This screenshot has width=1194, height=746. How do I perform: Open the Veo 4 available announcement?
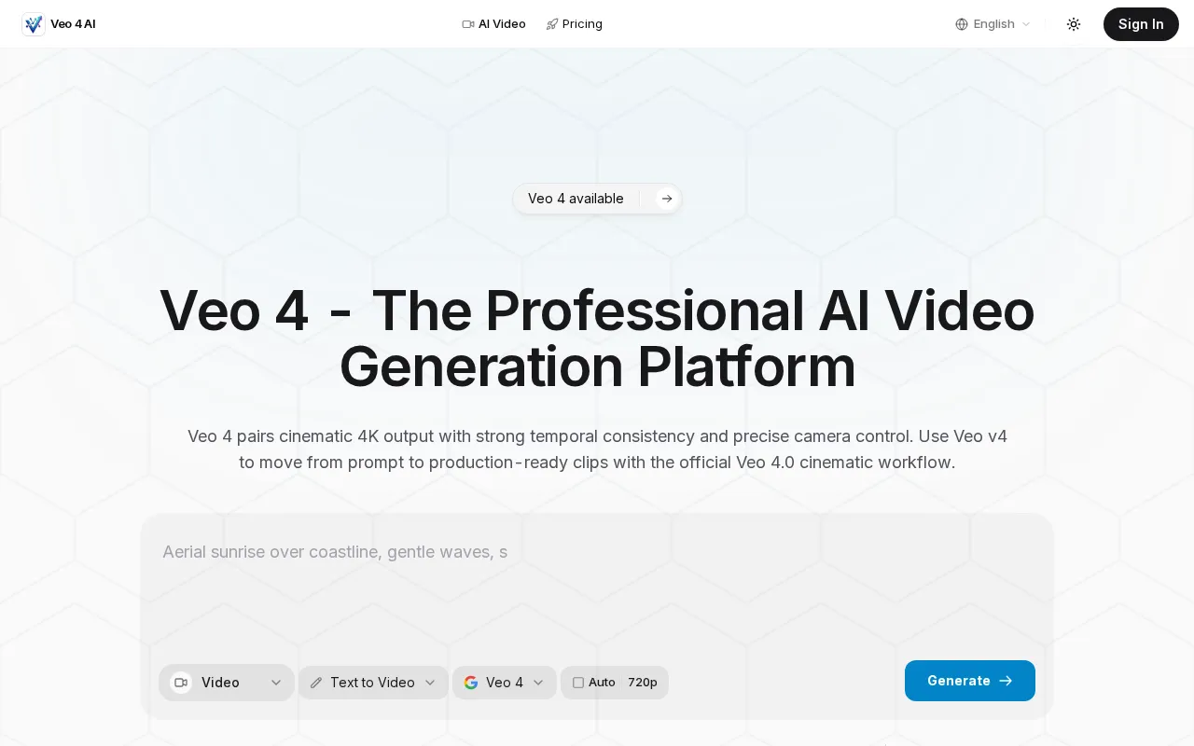click(597, 199)
